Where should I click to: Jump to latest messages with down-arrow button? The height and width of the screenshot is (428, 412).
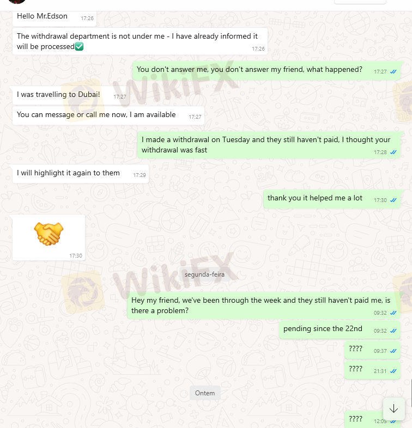[393, 408]
